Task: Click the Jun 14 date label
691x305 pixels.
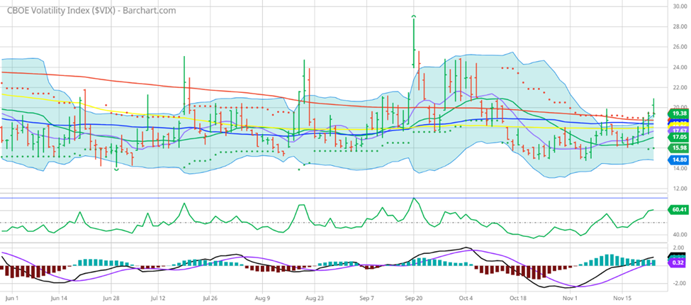Action: (59, 297)
